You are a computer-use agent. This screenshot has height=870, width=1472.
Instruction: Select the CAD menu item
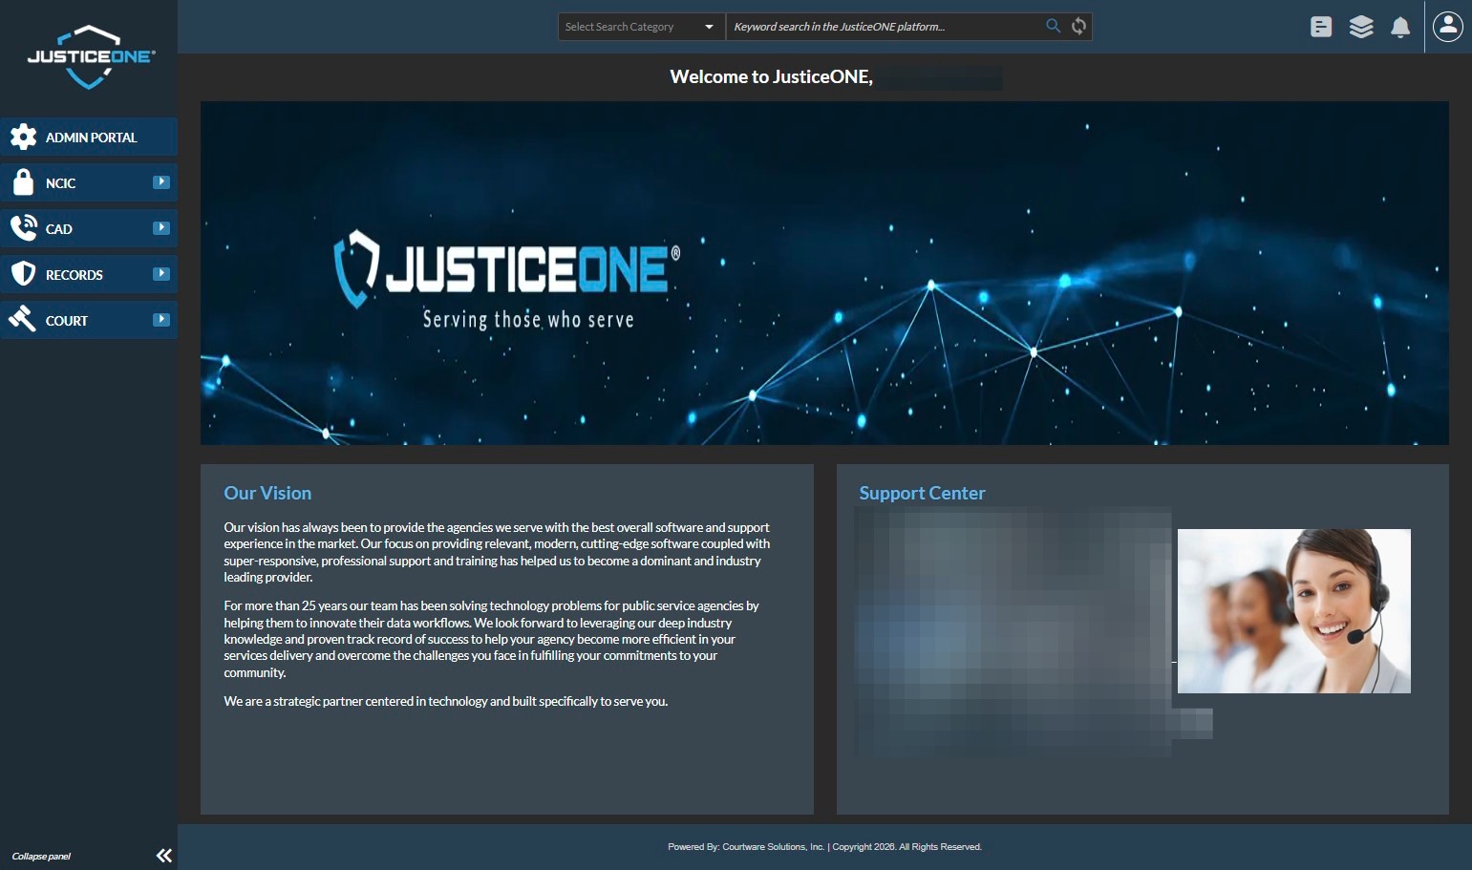(89, 228)
